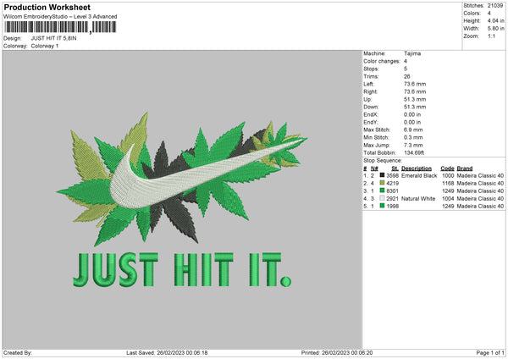The height and width of the screenshot is (359, 508).
Task: Select the design name 'JUST HIT IT 5,8IN'
Action: click(x=54, y=38)
